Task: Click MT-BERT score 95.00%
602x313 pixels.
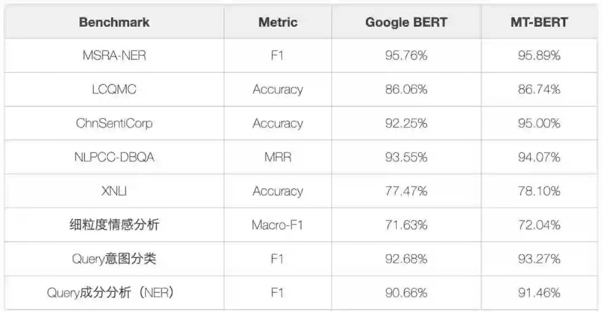Action: pos(539,123)
